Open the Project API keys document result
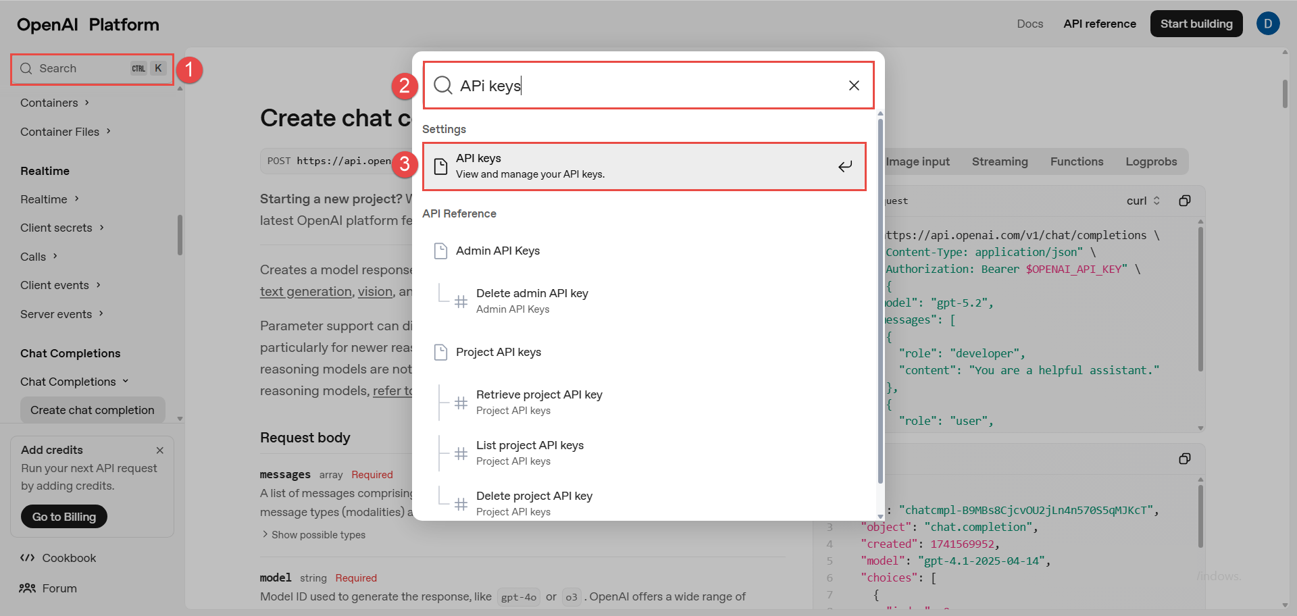Image resolution: width=1297 pixels, height=616 pixels. click(498, 353)
